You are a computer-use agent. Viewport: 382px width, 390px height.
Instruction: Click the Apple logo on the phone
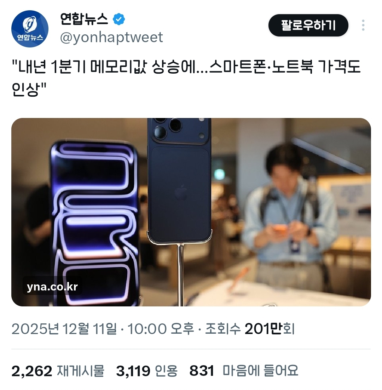tap(181, 192)
